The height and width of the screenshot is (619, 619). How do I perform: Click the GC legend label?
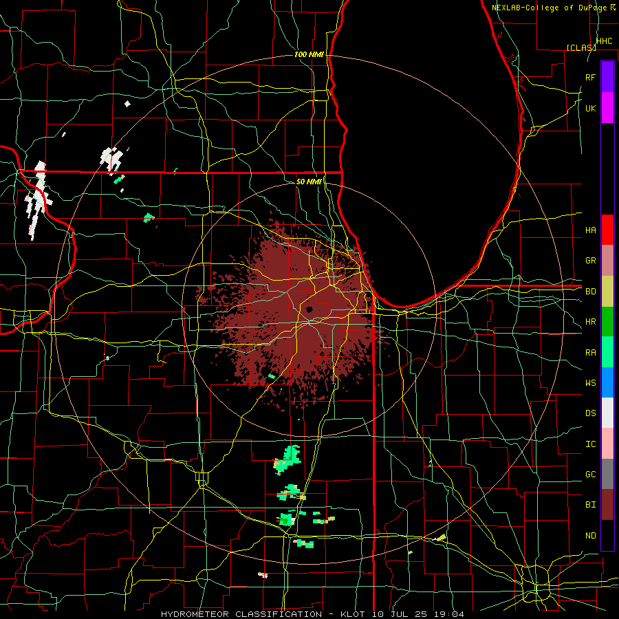point(591,475)
